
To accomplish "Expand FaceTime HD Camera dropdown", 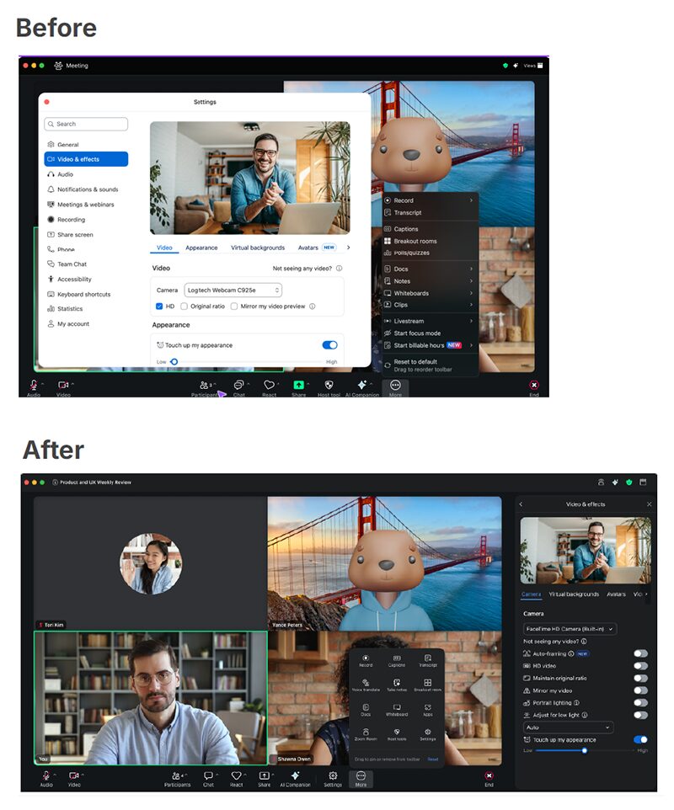I will click(570, 629).
